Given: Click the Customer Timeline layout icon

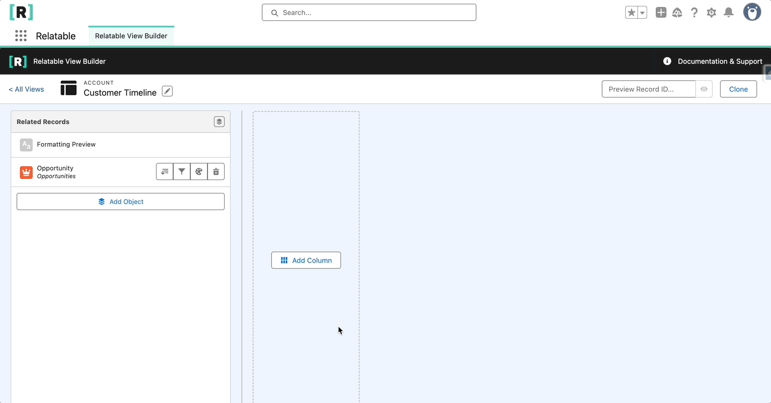Looking at the screenshot, I should (x=69, y=88).
